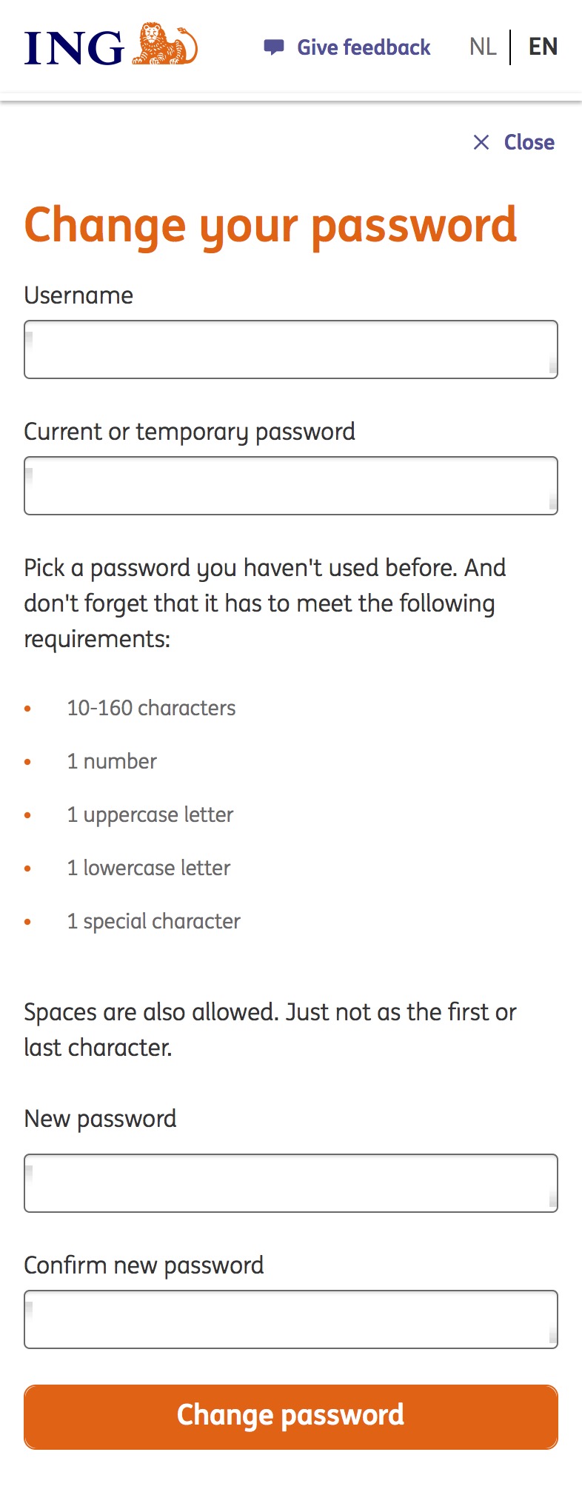Click the 1 number requirement
Viewport: 582px width, 1509px height.
coord(112,761)
